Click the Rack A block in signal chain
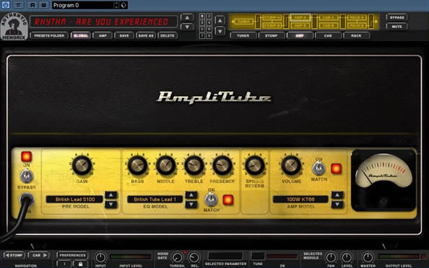 tap(357, 17)
